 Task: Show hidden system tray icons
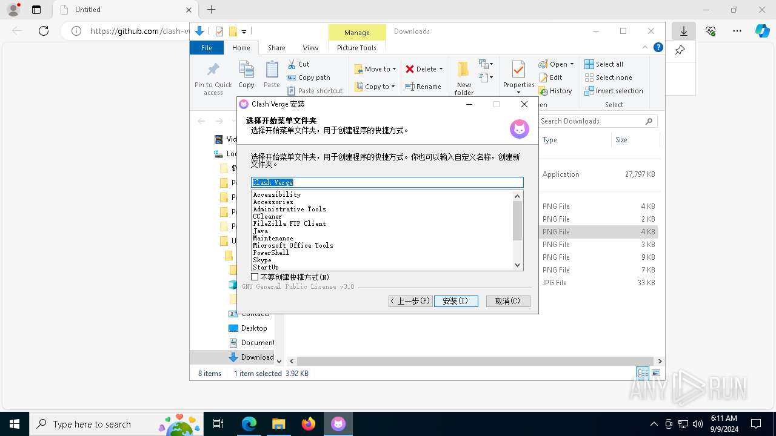pyautogui.click(x=654, y=424)
